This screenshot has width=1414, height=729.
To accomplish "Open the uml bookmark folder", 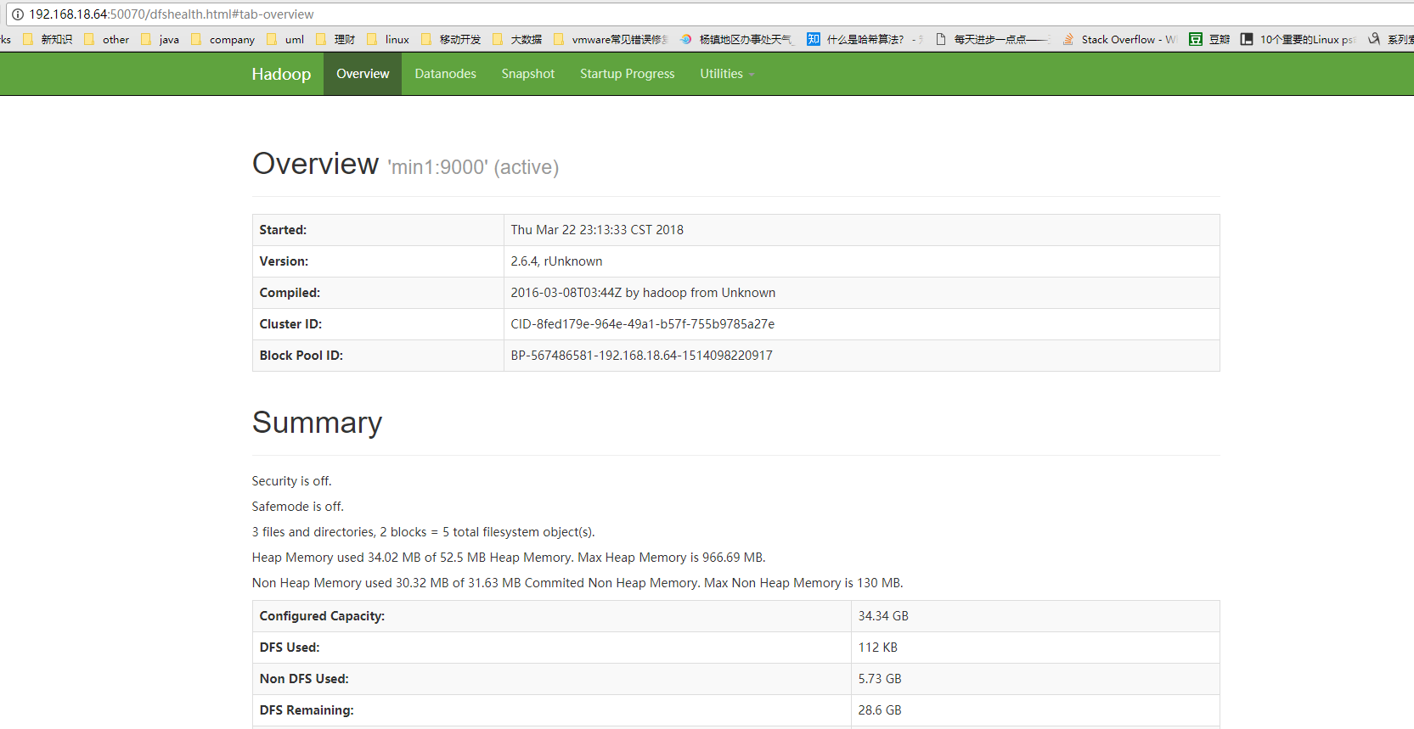I will pyautogui.click(x=285, y=39).
